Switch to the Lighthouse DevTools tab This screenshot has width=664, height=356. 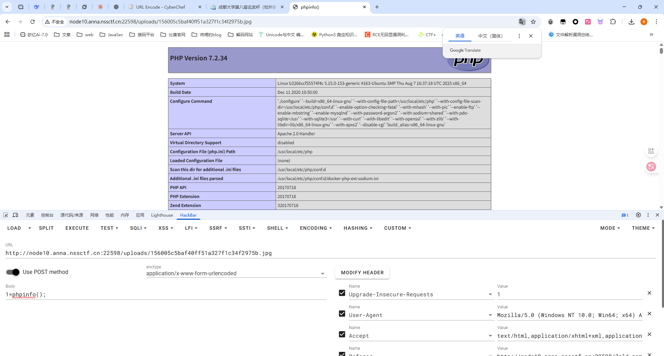point(162,215)
